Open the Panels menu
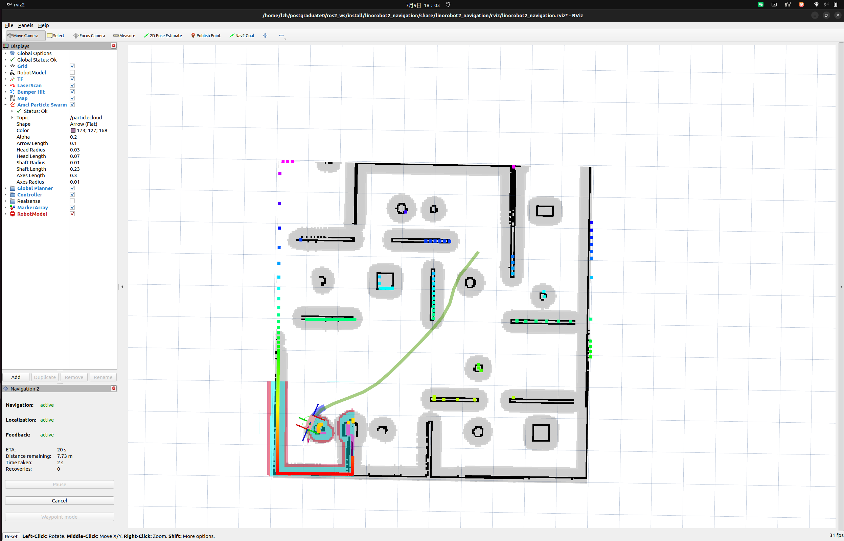 point(26,25)
